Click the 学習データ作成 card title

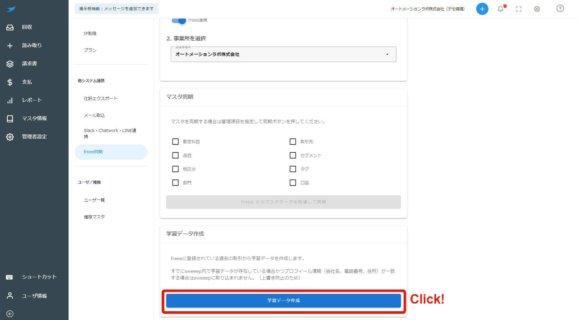185,234
